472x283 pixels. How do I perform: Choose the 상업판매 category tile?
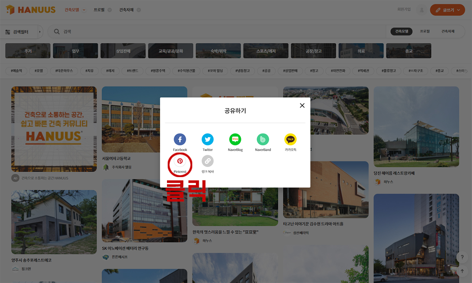tap(123, 51)
